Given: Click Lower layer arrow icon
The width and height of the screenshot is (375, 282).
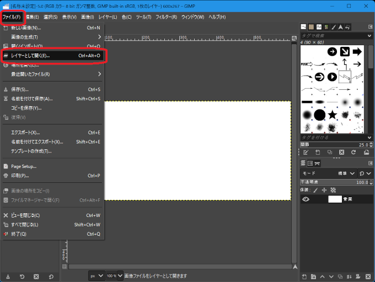Looking at the screenshot, I should (x=331, y=276).
